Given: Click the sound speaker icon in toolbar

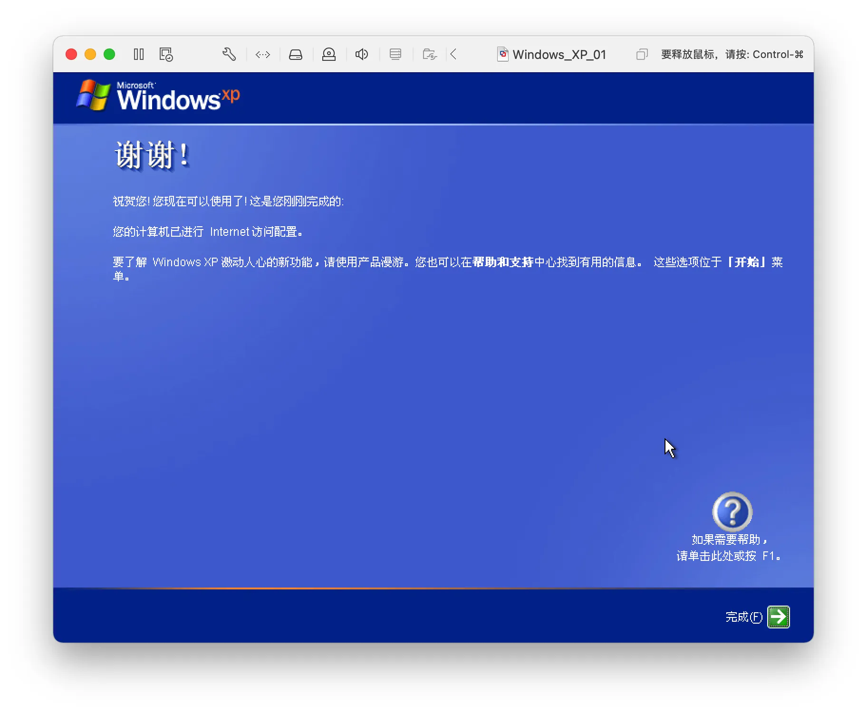Looking at the screenshot, I should tap(362, 55).
